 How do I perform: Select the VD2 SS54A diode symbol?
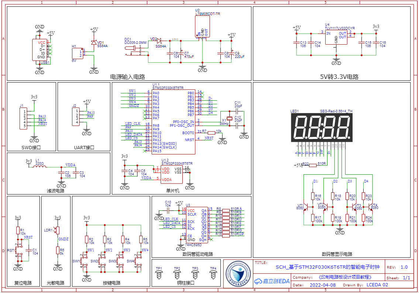pos(159,41)
